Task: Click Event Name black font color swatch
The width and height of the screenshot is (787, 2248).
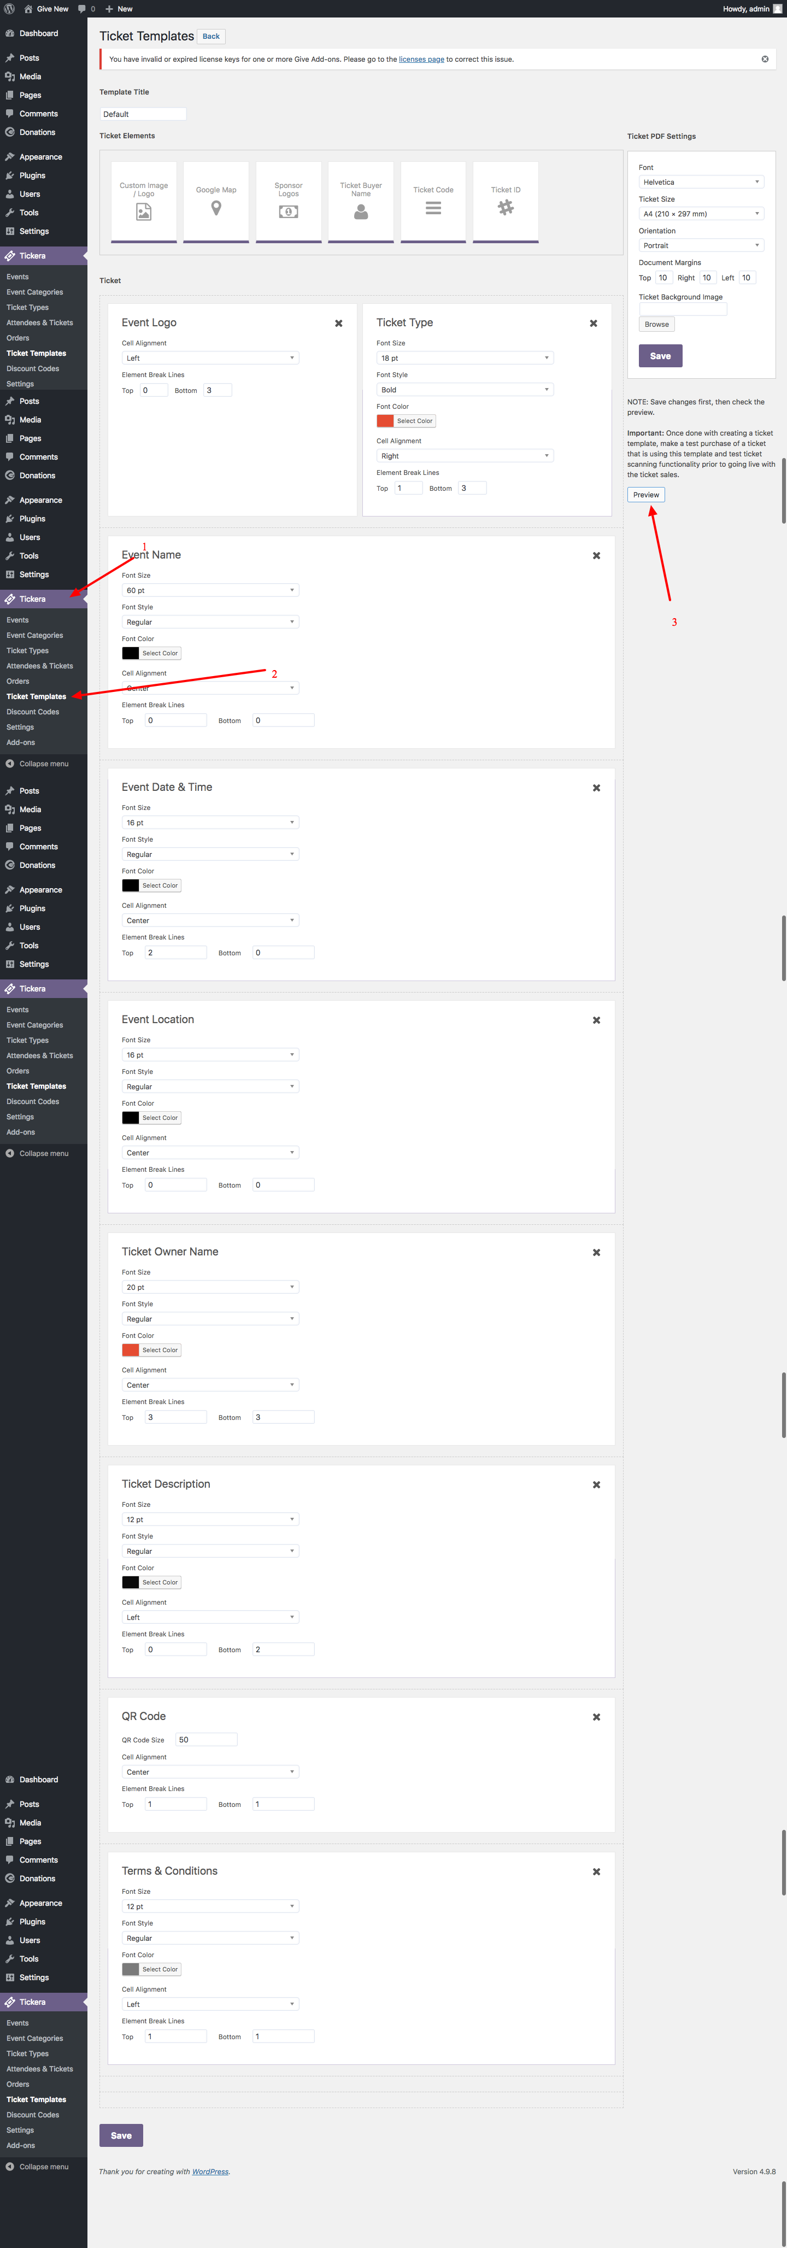Action: pos(130,653)
